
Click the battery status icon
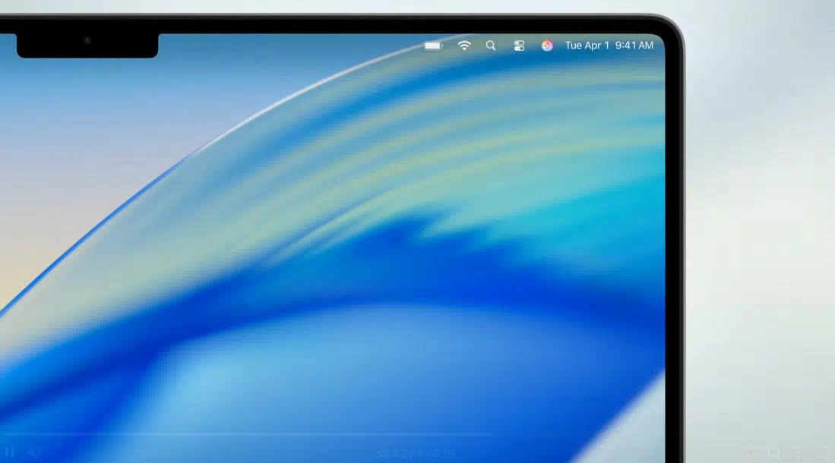pyautogui.click(x=433, y=46)
